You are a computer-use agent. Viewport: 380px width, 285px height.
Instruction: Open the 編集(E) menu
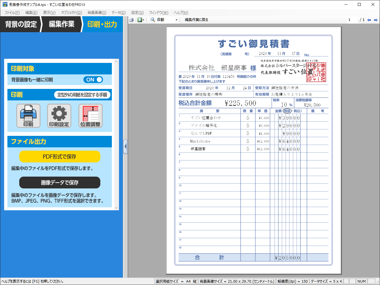pyautogui.click(x=31, y=12)
